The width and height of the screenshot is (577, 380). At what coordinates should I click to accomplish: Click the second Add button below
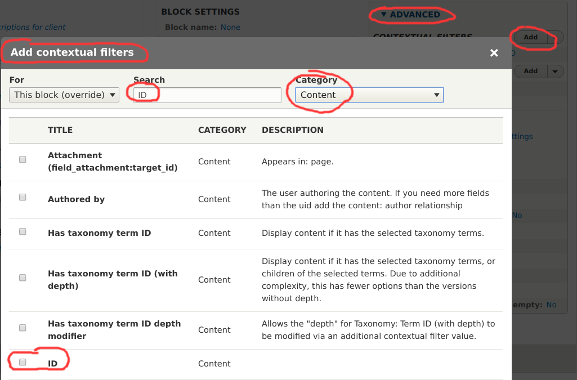[x=530, y=71]
